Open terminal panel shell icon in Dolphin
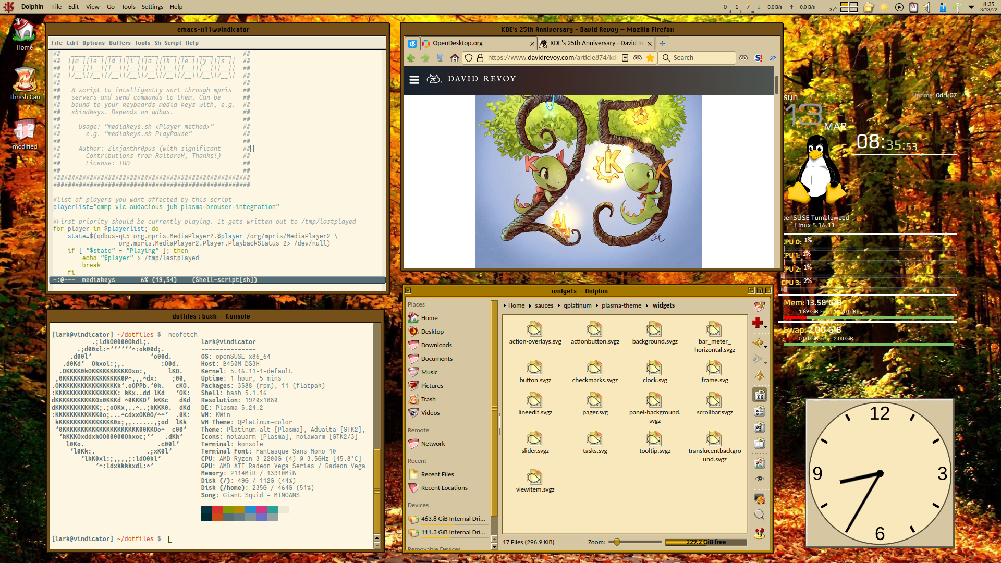Image resolution: width=1001 pixels, height=563 pixels. tap(760, 499)
